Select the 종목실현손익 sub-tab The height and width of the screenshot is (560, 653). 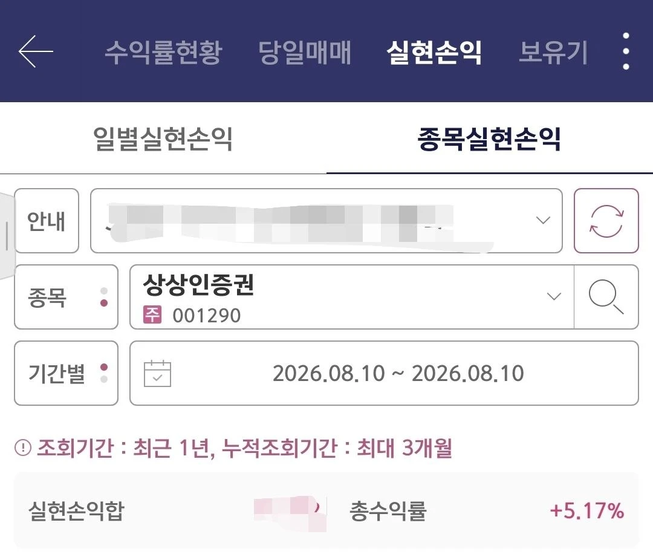pos(489,139)
